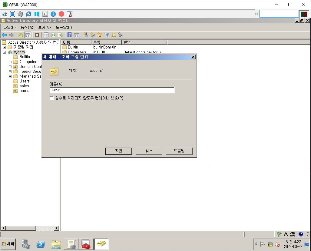The image size is (311, 251).
Task: Click the QEMU cubes icon
Action: 4,14
